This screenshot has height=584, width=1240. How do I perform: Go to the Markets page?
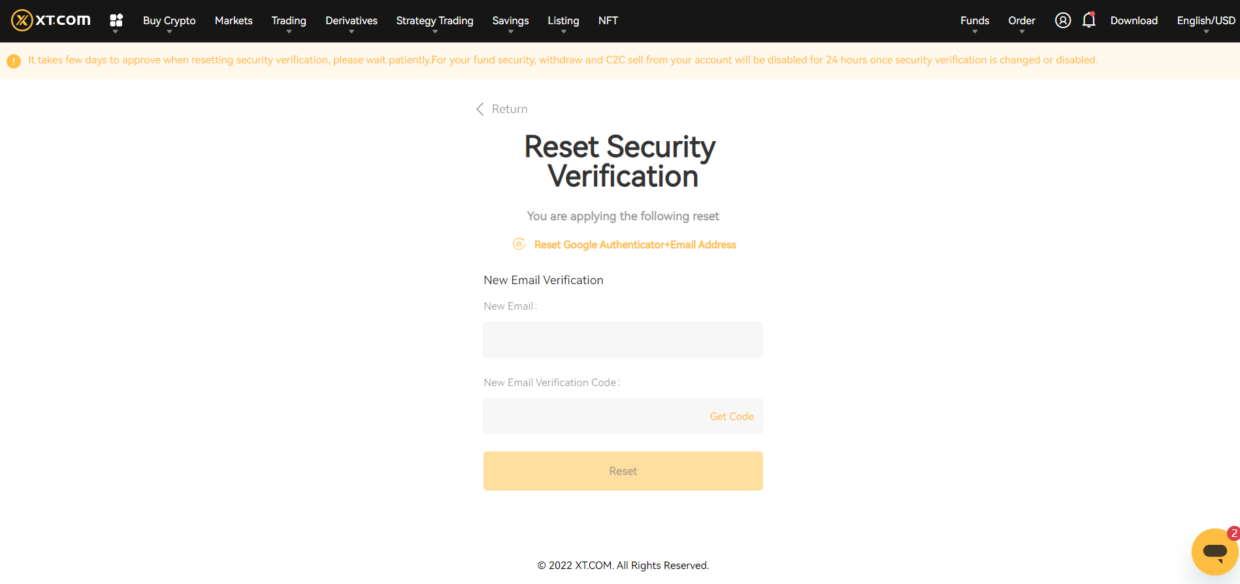[x=233, y=21]
